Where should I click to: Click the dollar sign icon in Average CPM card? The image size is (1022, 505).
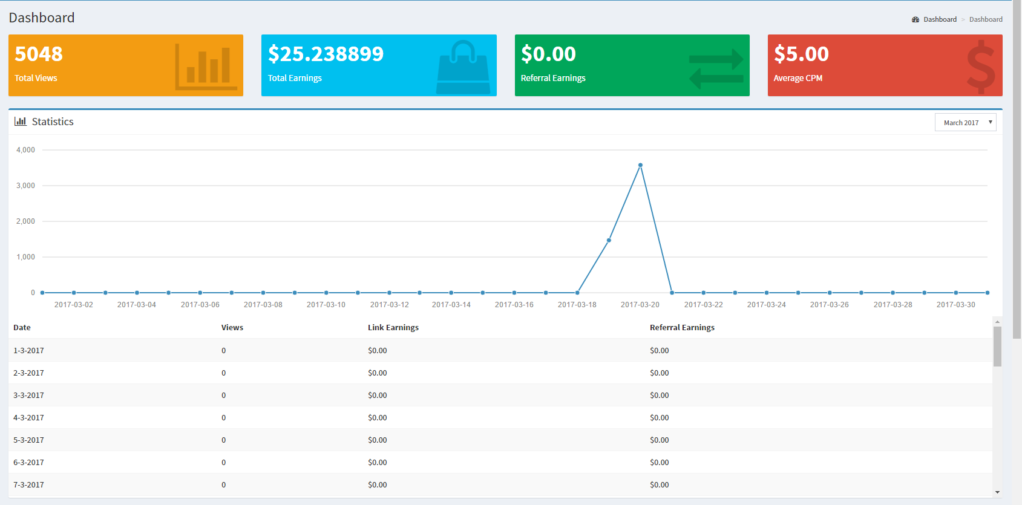(980, 67)
